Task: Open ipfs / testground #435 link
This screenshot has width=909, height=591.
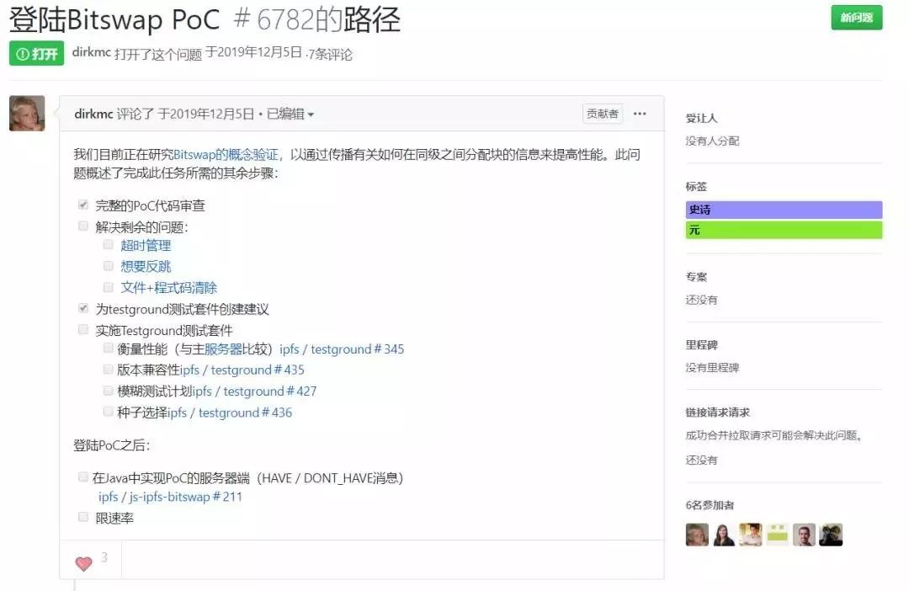Action: coord(242,370)
